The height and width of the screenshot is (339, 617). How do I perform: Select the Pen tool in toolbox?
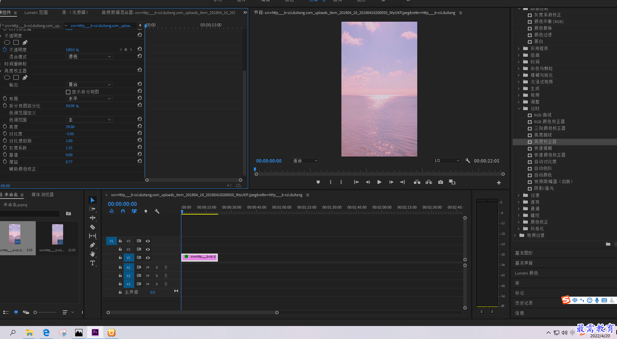click(x=93, y=245)
